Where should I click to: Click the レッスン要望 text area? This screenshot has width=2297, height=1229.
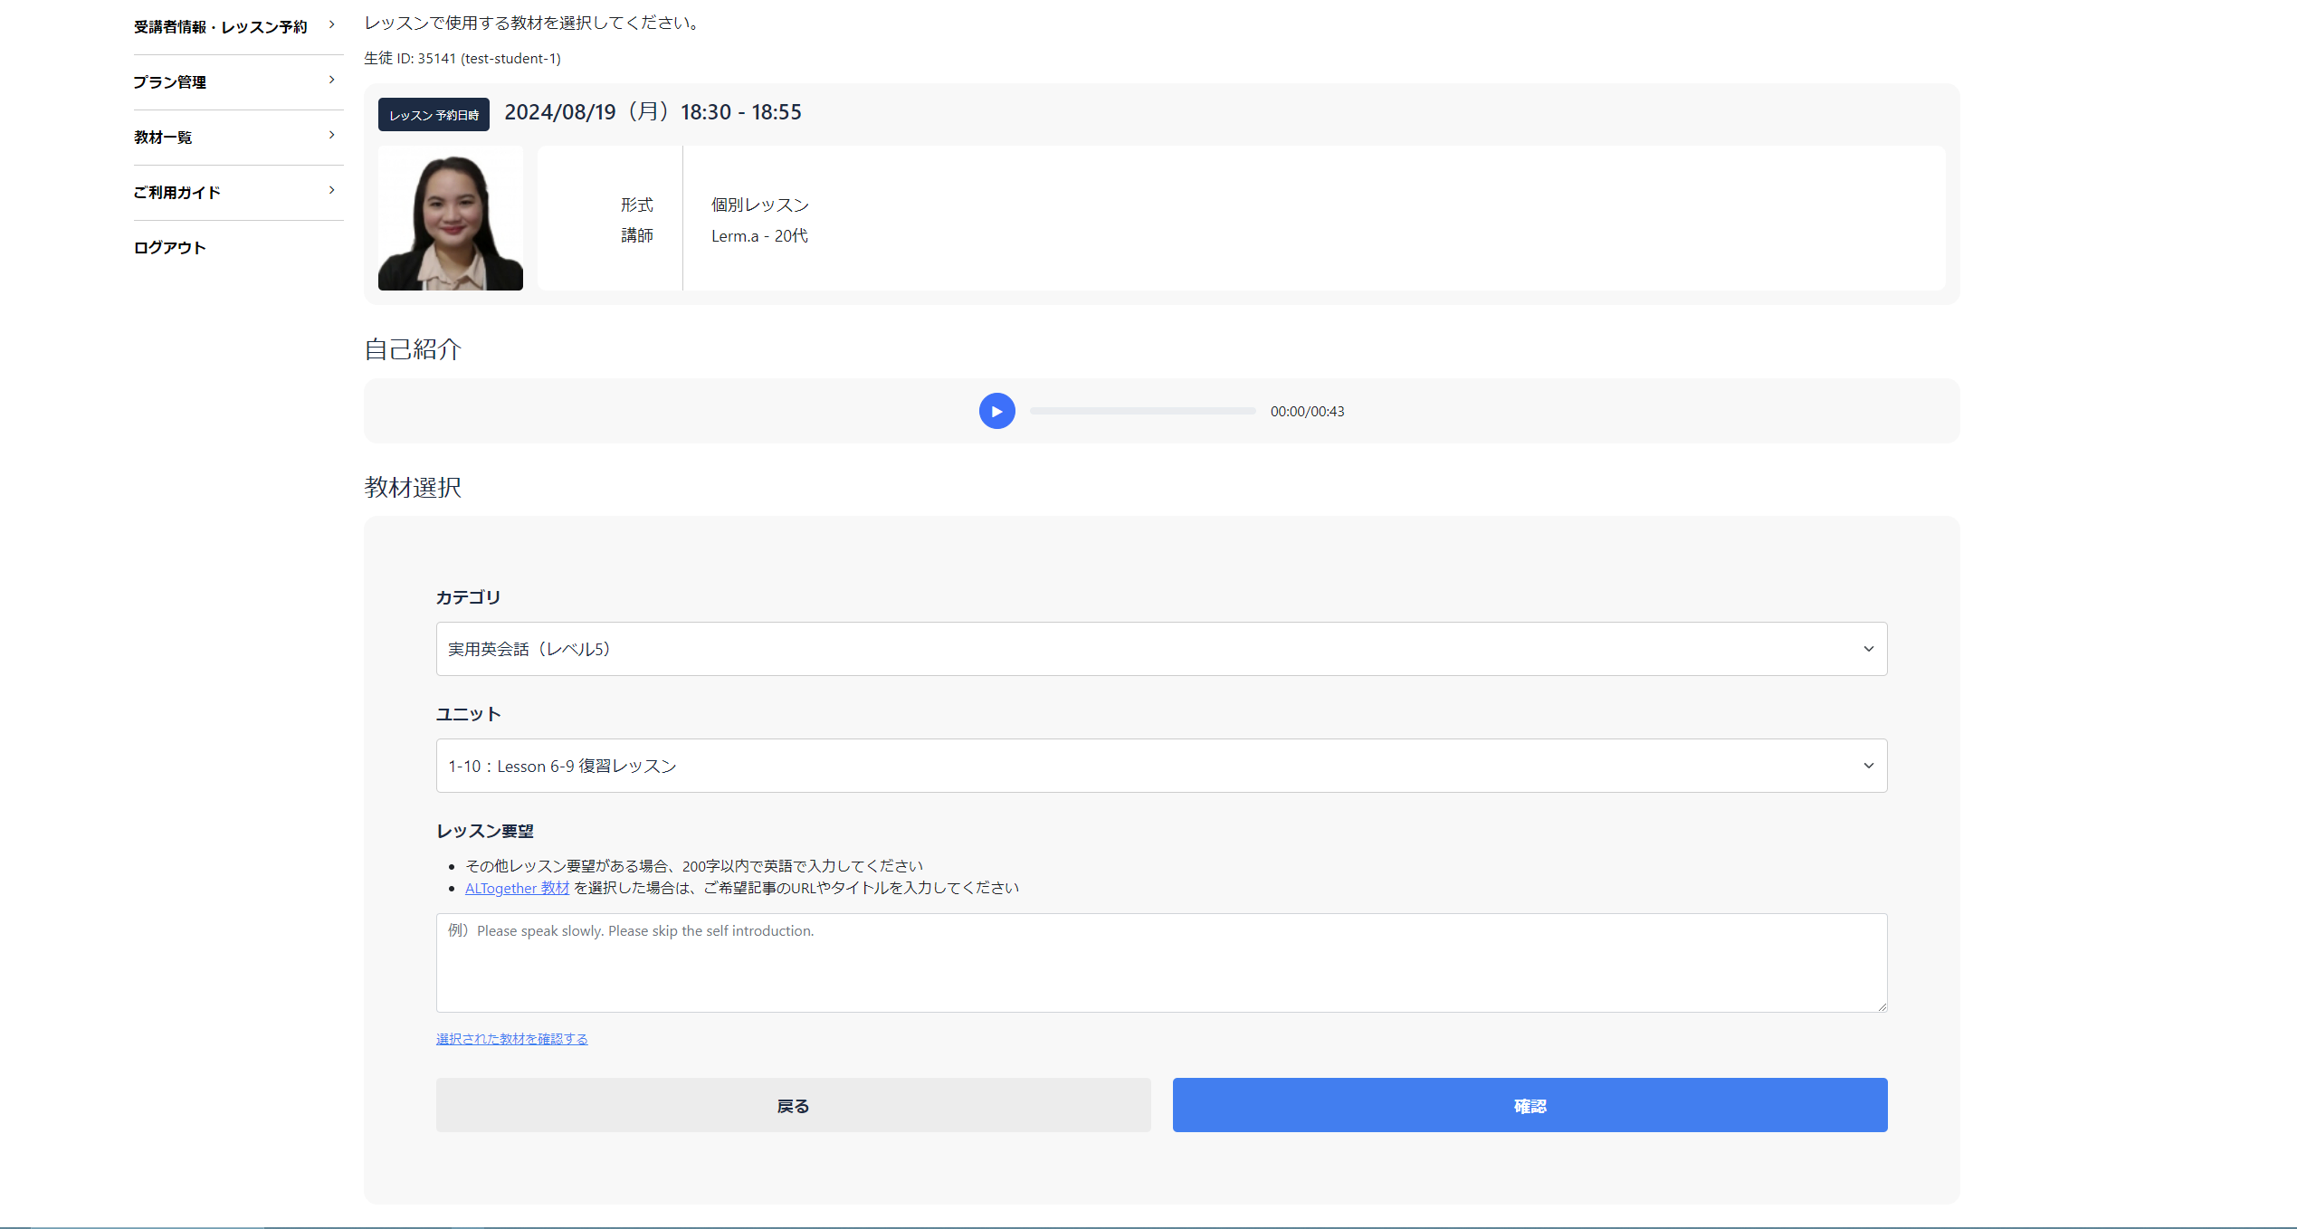click(1160, 963)
